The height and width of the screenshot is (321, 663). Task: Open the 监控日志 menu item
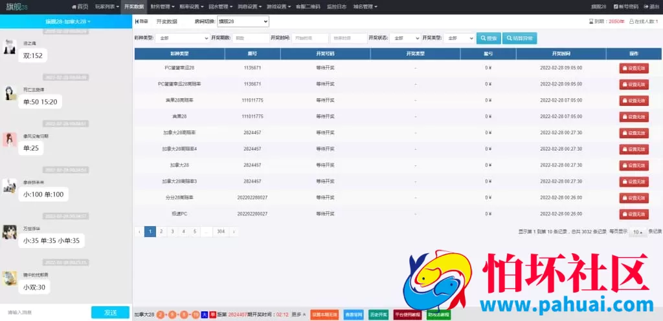(x=337, y=6)
